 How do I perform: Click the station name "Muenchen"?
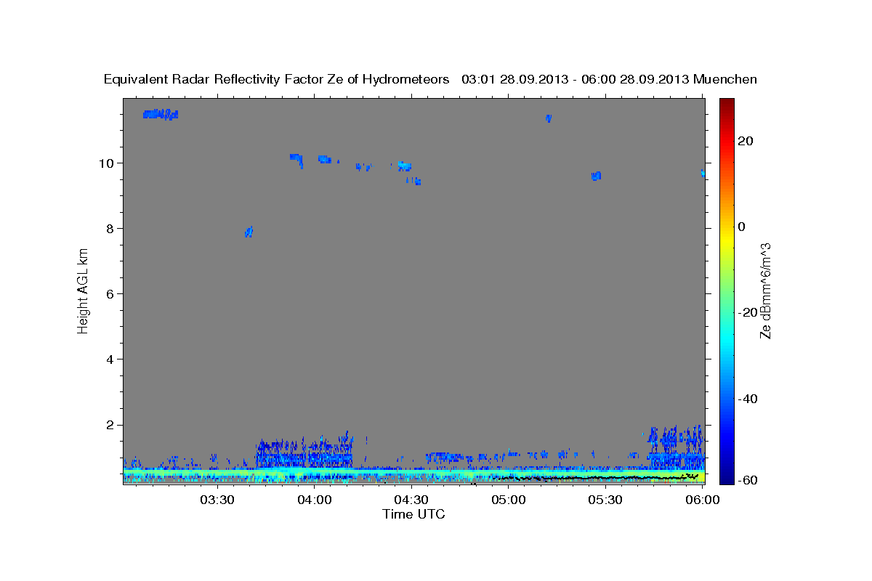(x=725, y=80)
